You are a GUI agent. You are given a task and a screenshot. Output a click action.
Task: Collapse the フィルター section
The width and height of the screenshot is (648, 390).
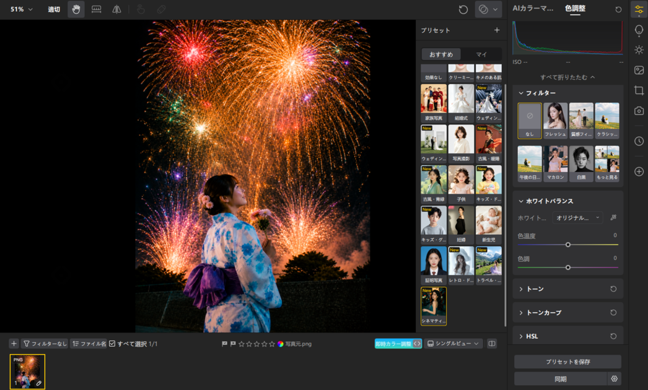(x=521, y=93)
